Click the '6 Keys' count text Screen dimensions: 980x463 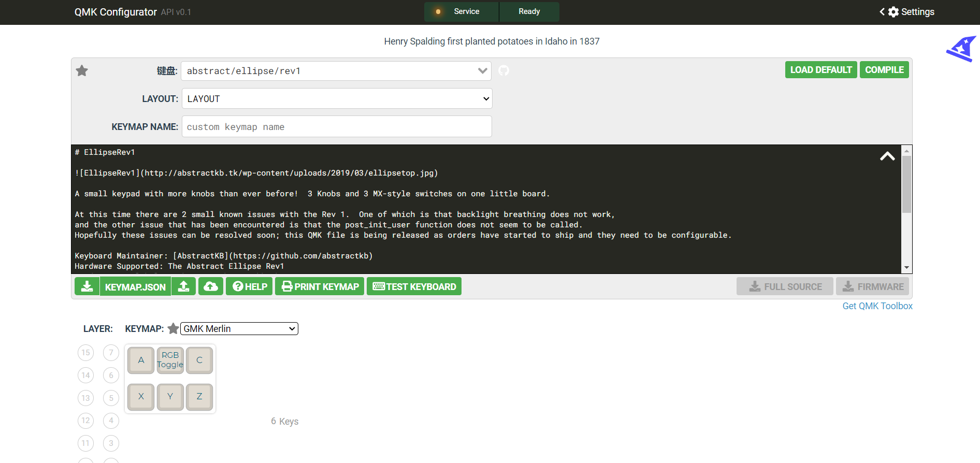pyautogui.click(x=285, y=421)
